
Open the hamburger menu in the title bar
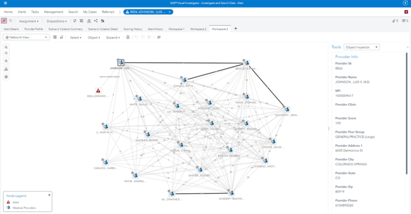click(x=5, y=3)
